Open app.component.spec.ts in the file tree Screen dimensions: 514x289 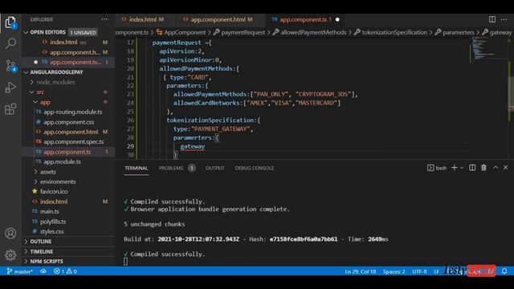73,142
